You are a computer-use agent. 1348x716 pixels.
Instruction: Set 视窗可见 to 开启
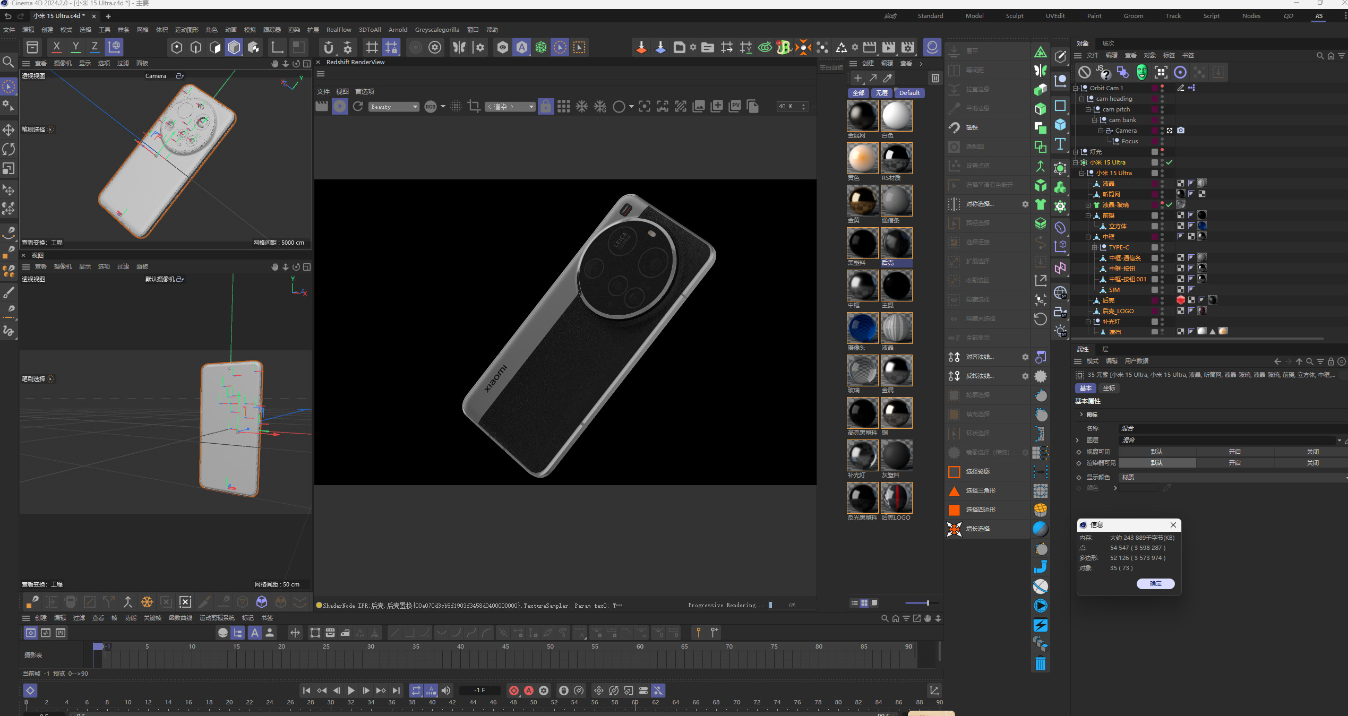1234,452
